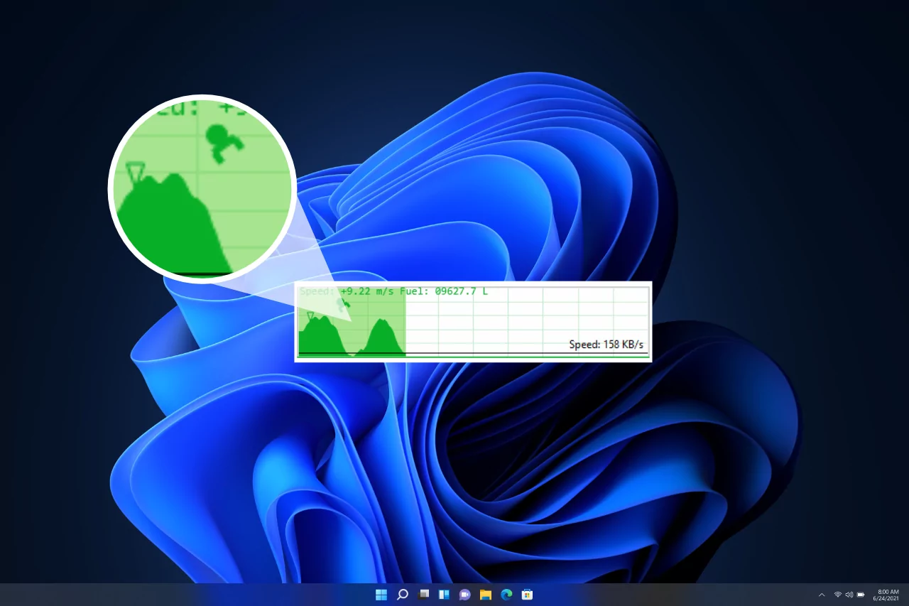Click the landing flag marker in the magnifier
Screen dimensions: 909x606
135,171
